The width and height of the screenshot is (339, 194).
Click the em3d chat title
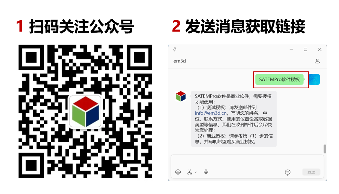pos(179,61)
